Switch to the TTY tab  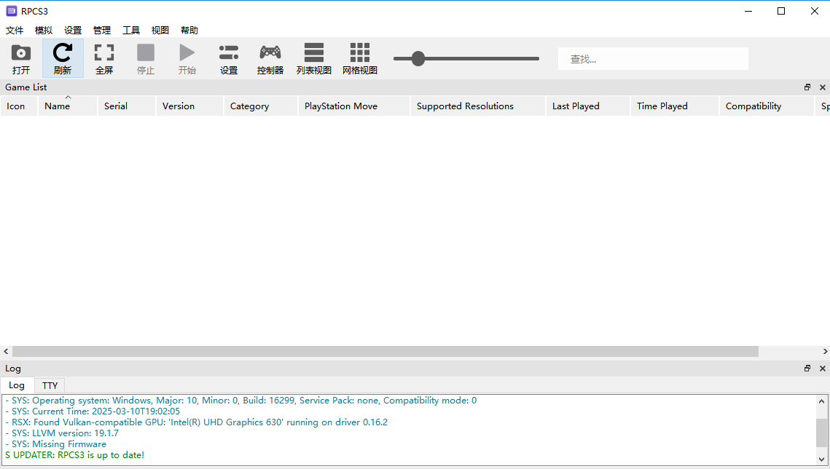(x=50, y=385)
